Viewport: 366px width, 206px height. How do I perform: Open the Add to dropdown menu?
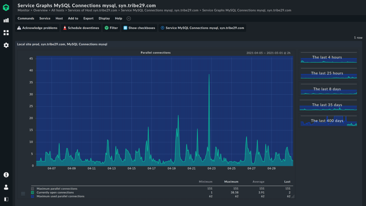(x=73, y=18)
